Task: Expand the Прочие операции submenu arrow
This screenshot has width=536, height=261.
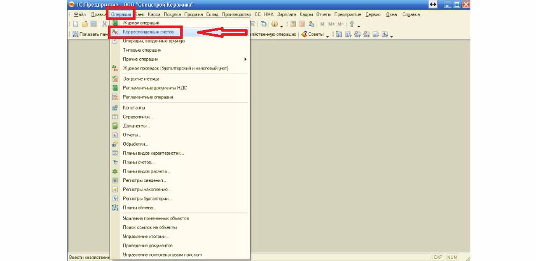Action: 245,59
